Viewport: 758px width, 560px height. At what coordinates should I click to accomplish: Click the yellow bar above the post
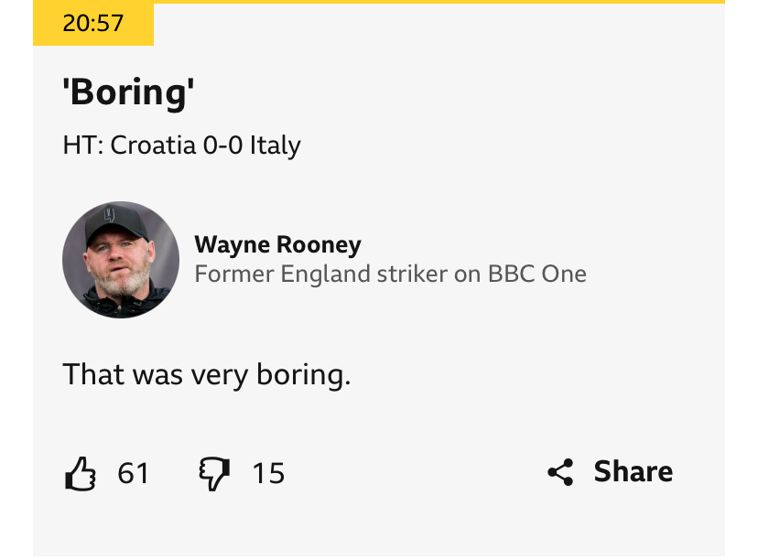439,2
